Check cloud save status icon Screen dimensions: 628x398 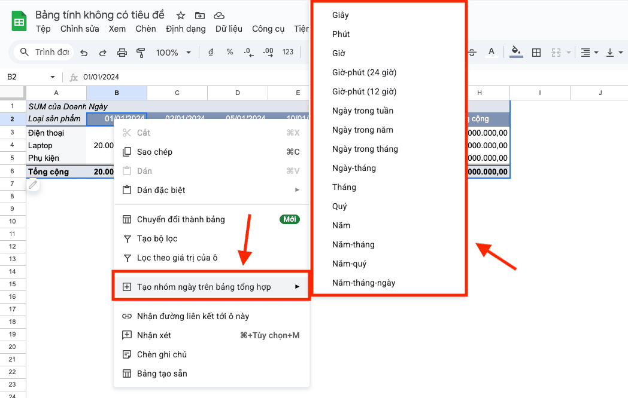click(219, 16)
